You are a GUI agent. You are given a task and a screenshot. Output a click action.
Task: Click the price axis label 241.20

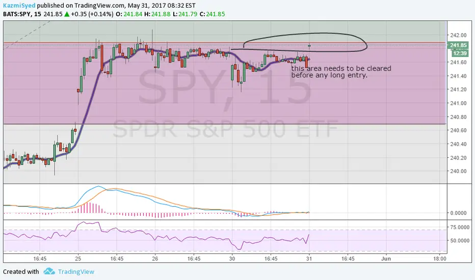tap(458, 89)
